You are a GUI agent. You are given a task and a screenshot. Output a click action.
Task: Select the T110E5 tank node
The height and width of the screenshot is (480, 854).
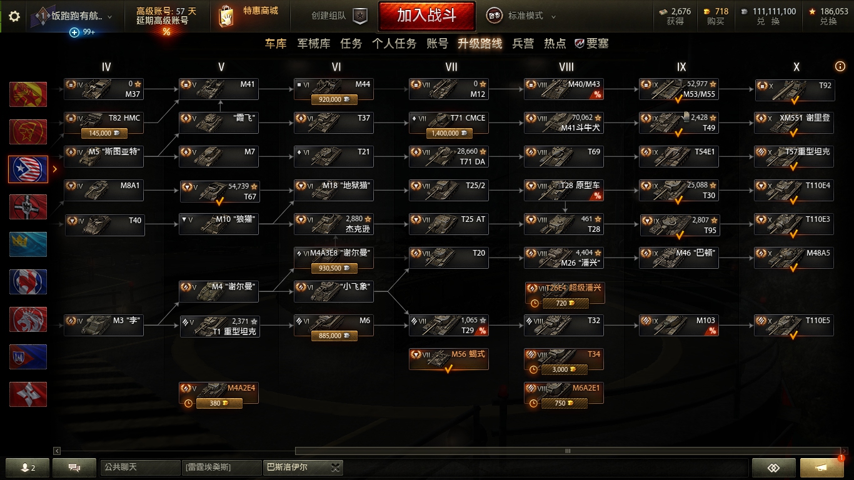click(x=794, y=326)
